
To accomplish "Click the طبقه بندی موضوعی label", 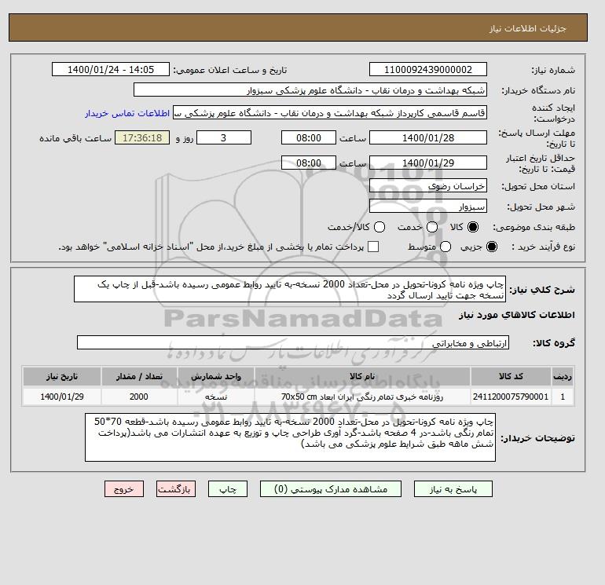I will coord(534,228).
